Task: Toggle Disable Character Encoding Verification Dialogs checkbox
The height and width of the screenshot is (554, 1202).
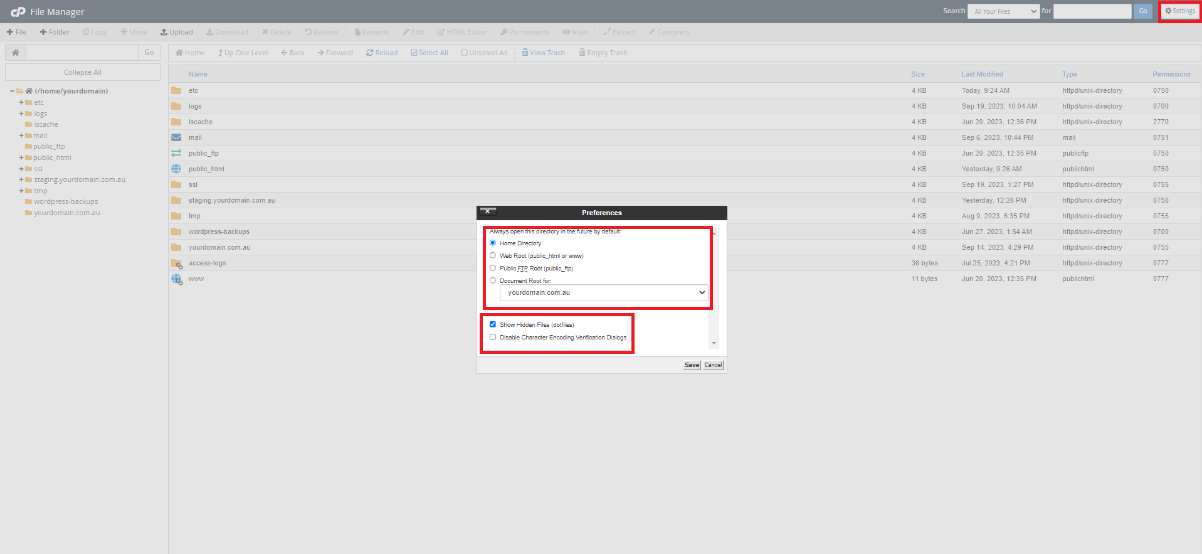Action: click(493, 337)
